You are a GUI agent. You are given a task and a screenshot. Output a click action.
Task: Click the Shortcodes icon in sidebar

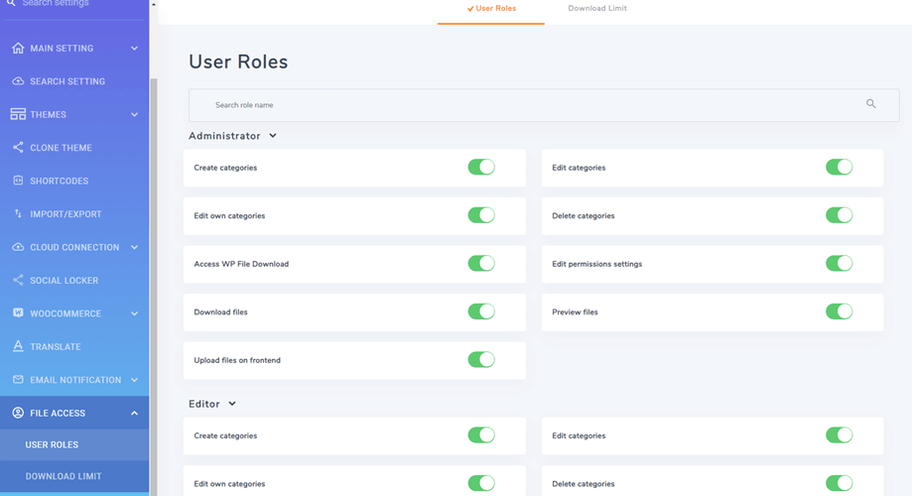(18, 181)
